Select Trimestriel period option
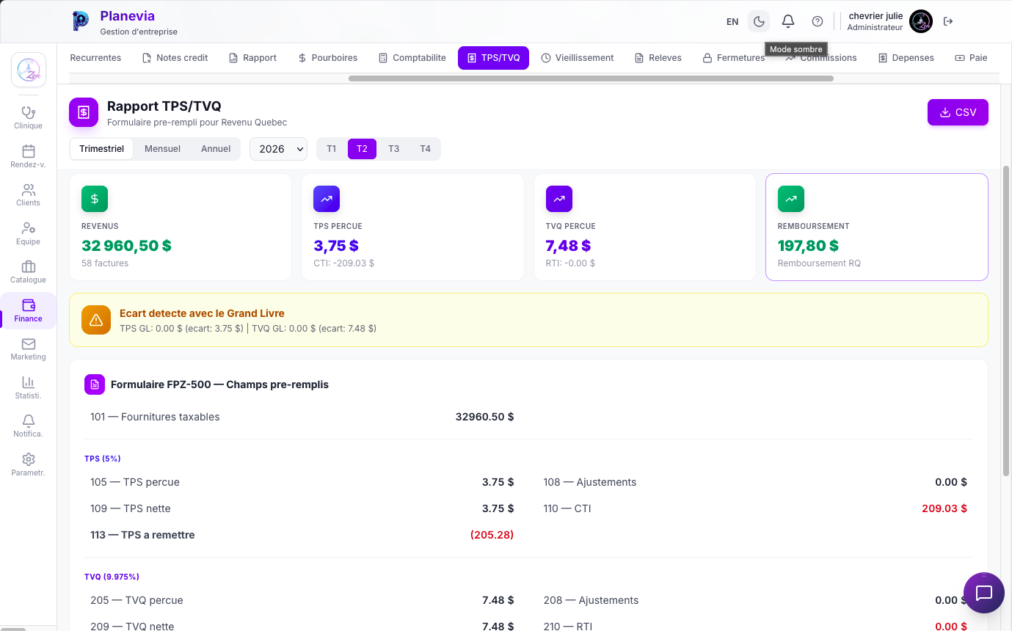1012x631 pixels. point(102,149)
